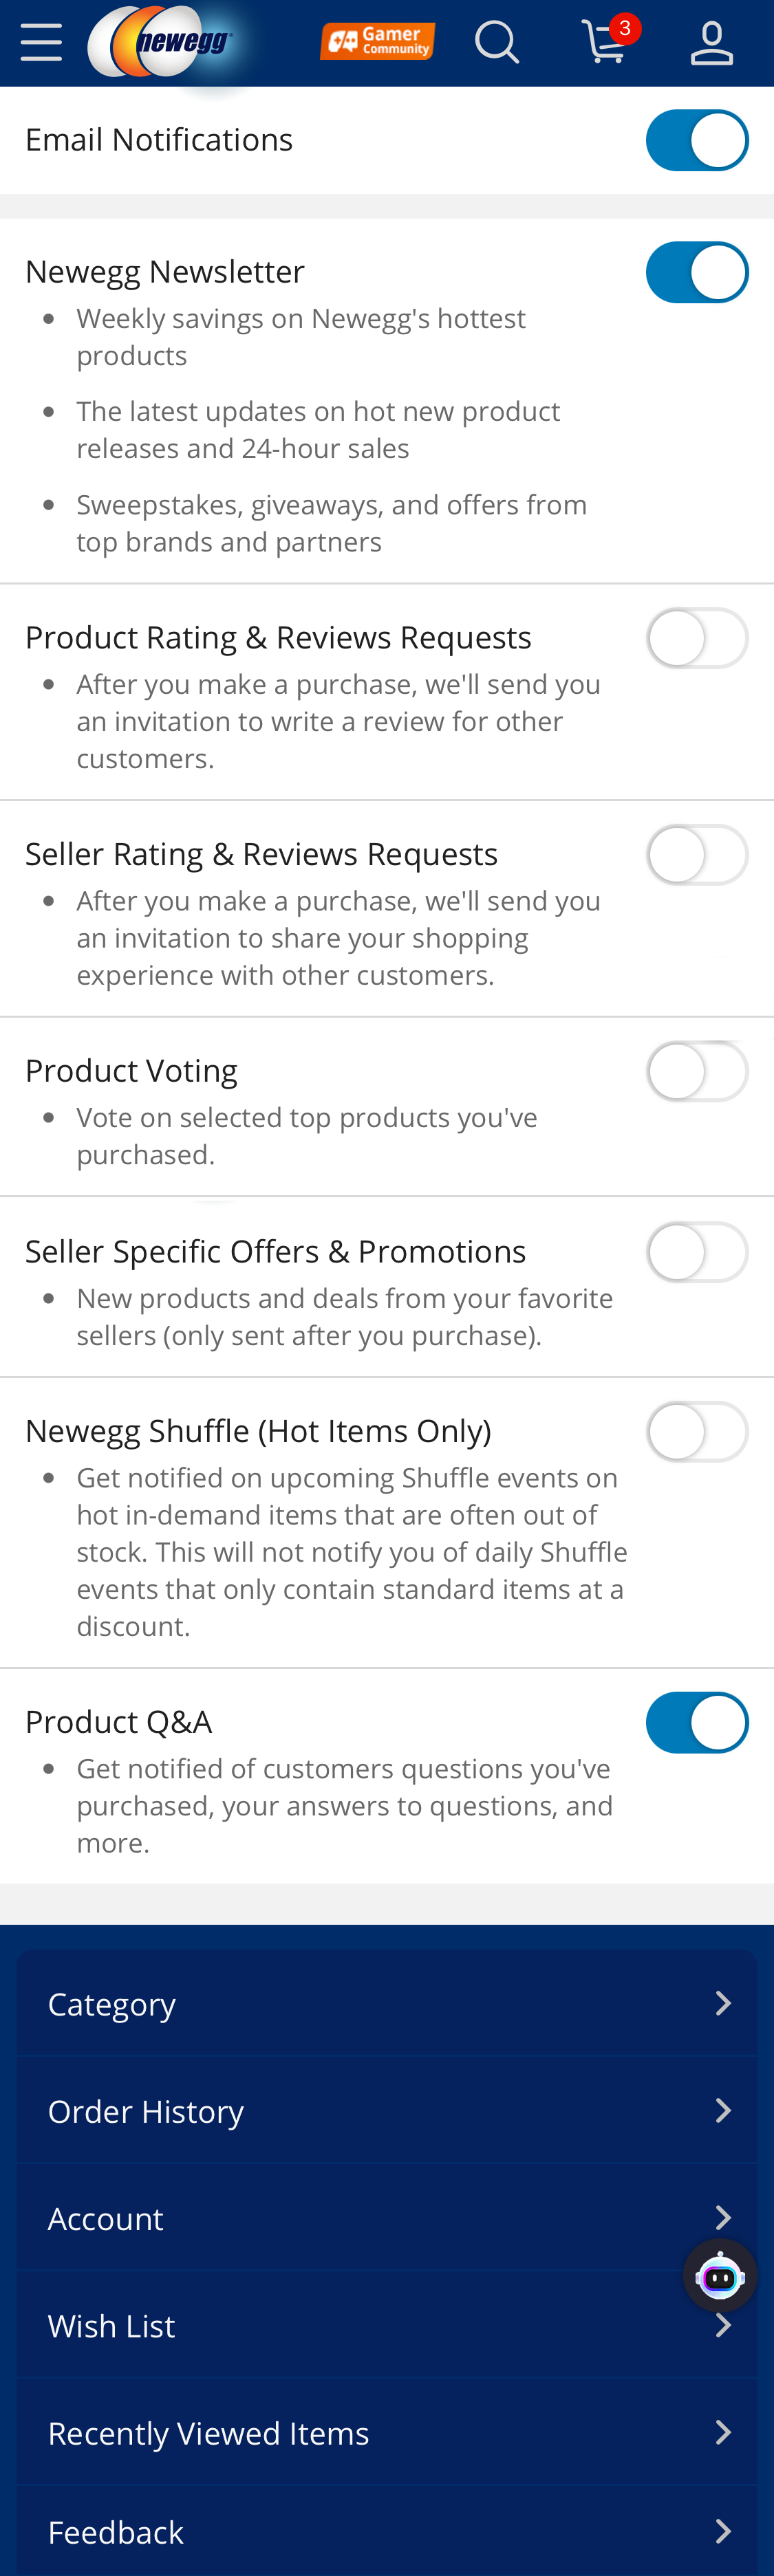Image resolution: width=774 pixels, height=2576 pixels.
Task: Open the account profile icon
Action: (713, 42)
